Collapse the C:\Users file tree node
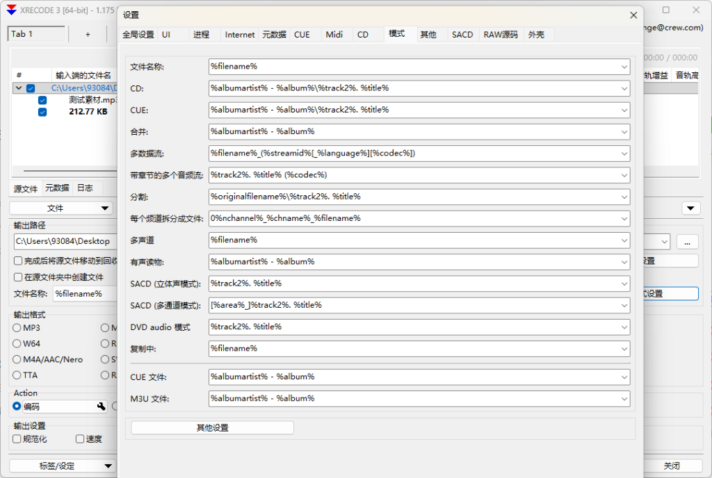Image resolution: width=712 pixels, height=478 pixels. (x=18, y=88)
